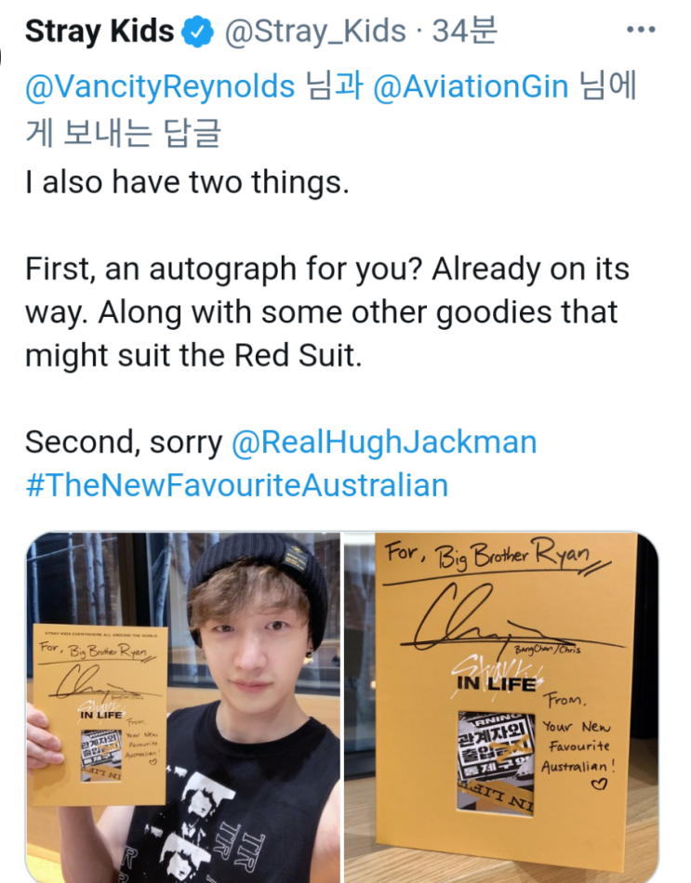Visit the @VancityReynolds mention
The image size is (691, 883).
pos(160,87)
